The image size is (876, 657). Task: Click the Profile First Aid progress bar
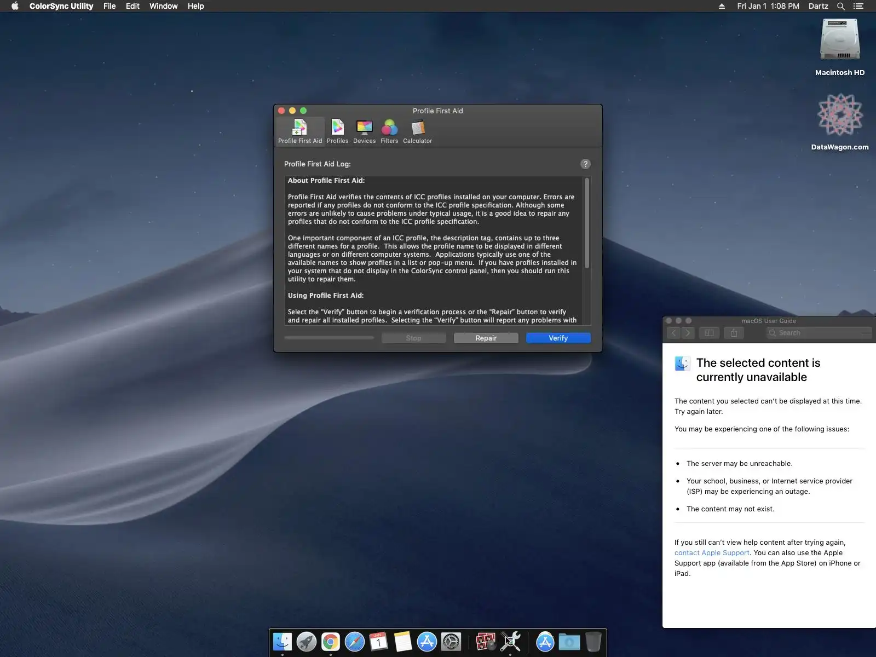pyautogui.click(x=329, y=338)
